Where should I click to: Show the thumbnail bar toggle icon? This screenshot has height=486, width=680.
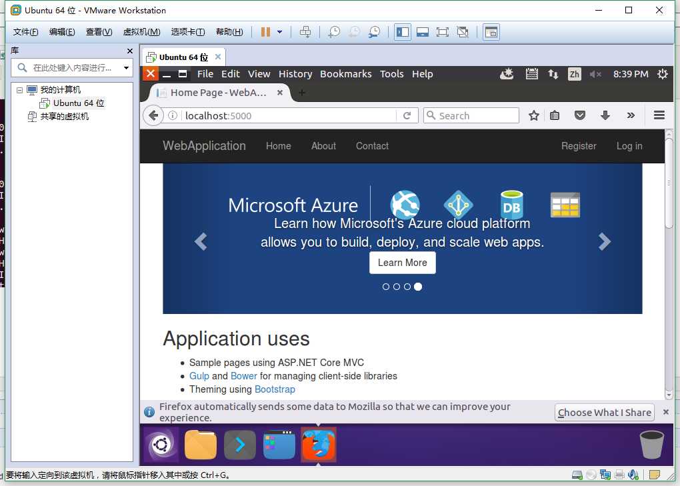(491, 31)
